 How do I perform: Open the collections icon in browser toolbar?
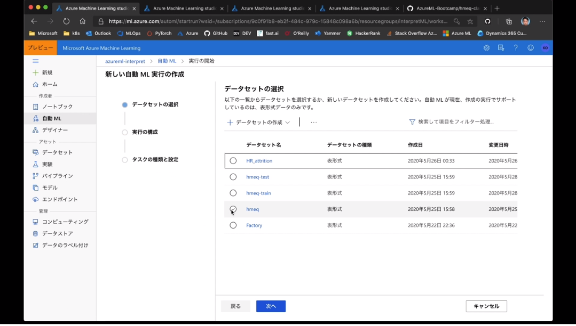(x=509, y=21)
